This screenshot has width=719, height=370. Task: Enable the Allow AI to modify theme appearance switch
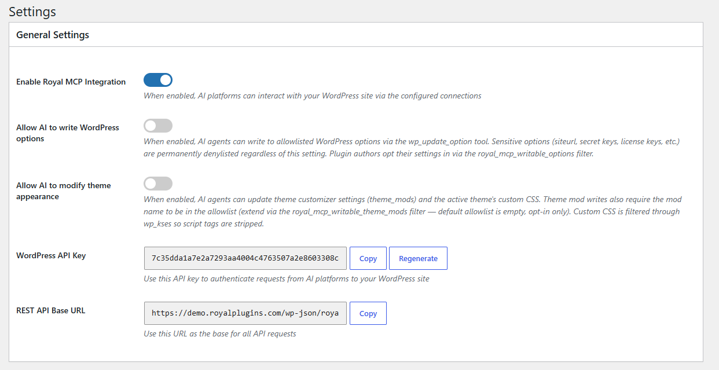pos(158,184)
